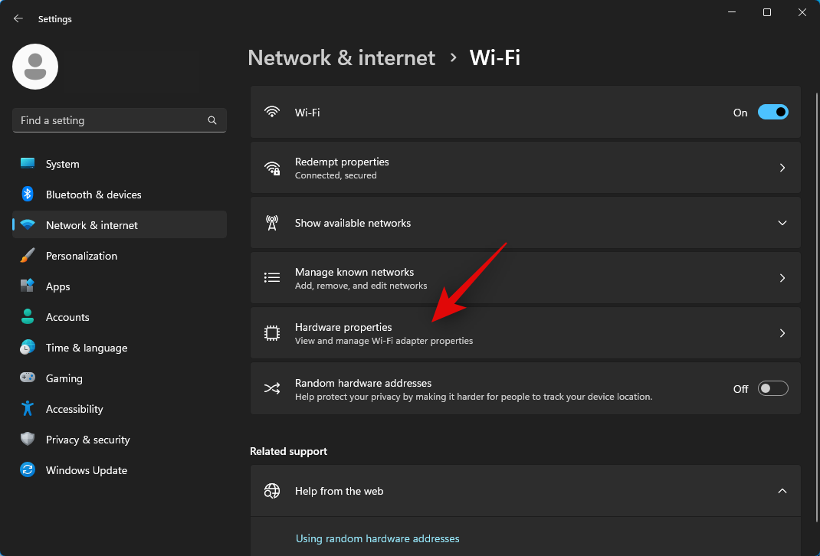Open Bluetooth & devices settings
Viewport: 820px width, 556px height.
pyautogui.click(x=93, y=195)
